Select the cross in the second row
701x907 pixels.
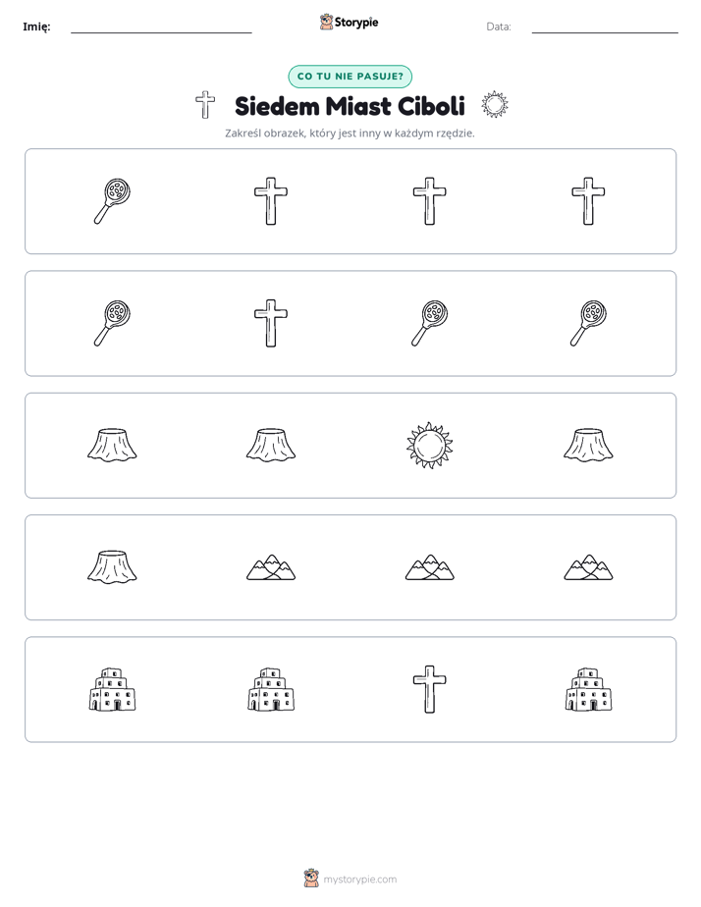pos(271,323)
